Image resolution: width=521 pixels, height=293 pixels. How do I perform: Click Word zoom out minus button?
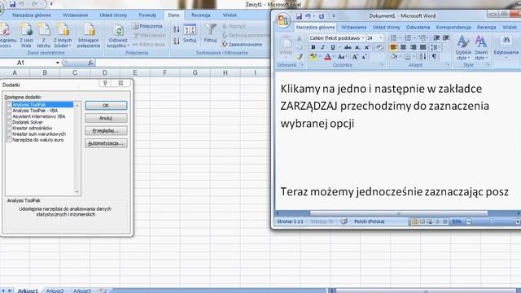click(x=469, y=221)
